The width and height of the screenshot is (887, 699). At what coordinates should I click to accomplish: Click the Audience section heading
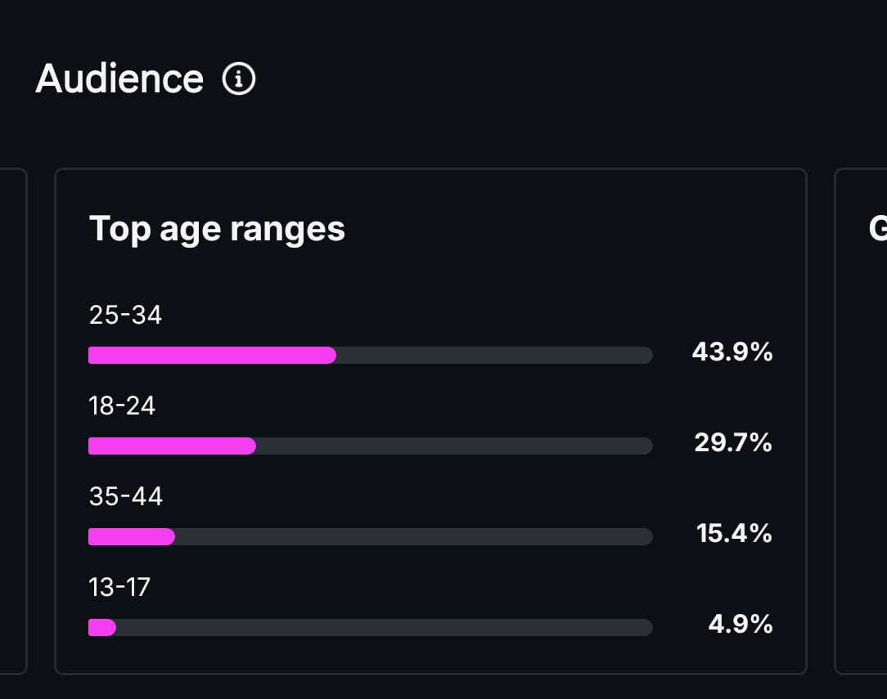[x=119, y=79]
